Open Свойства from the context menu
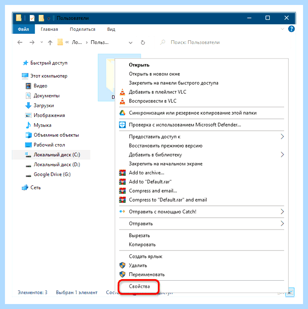 202,286
